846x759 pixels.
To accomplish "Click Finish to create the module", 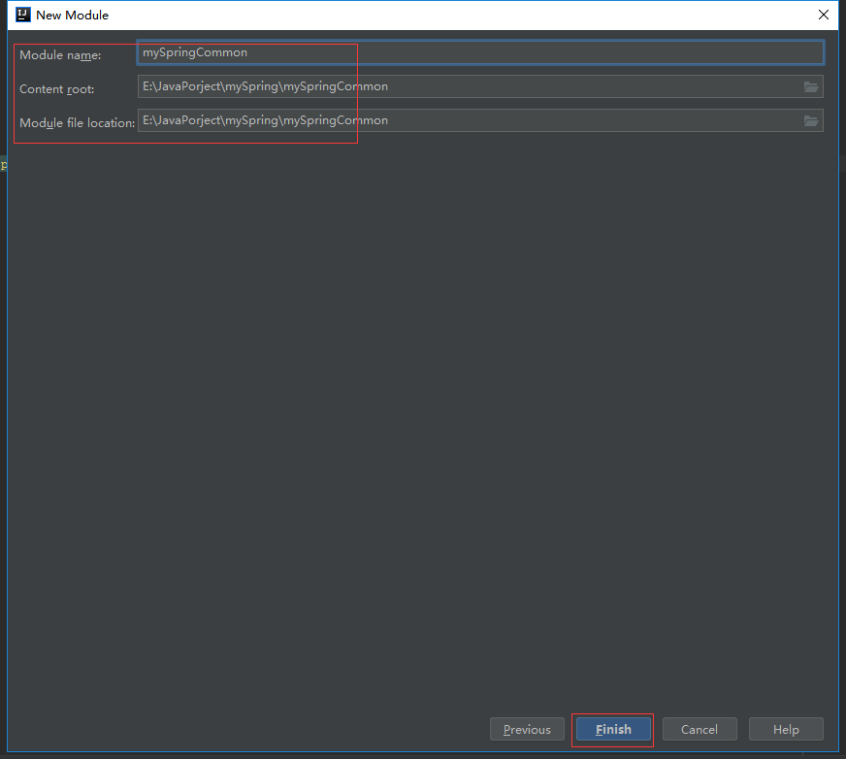I will point(613,729).
